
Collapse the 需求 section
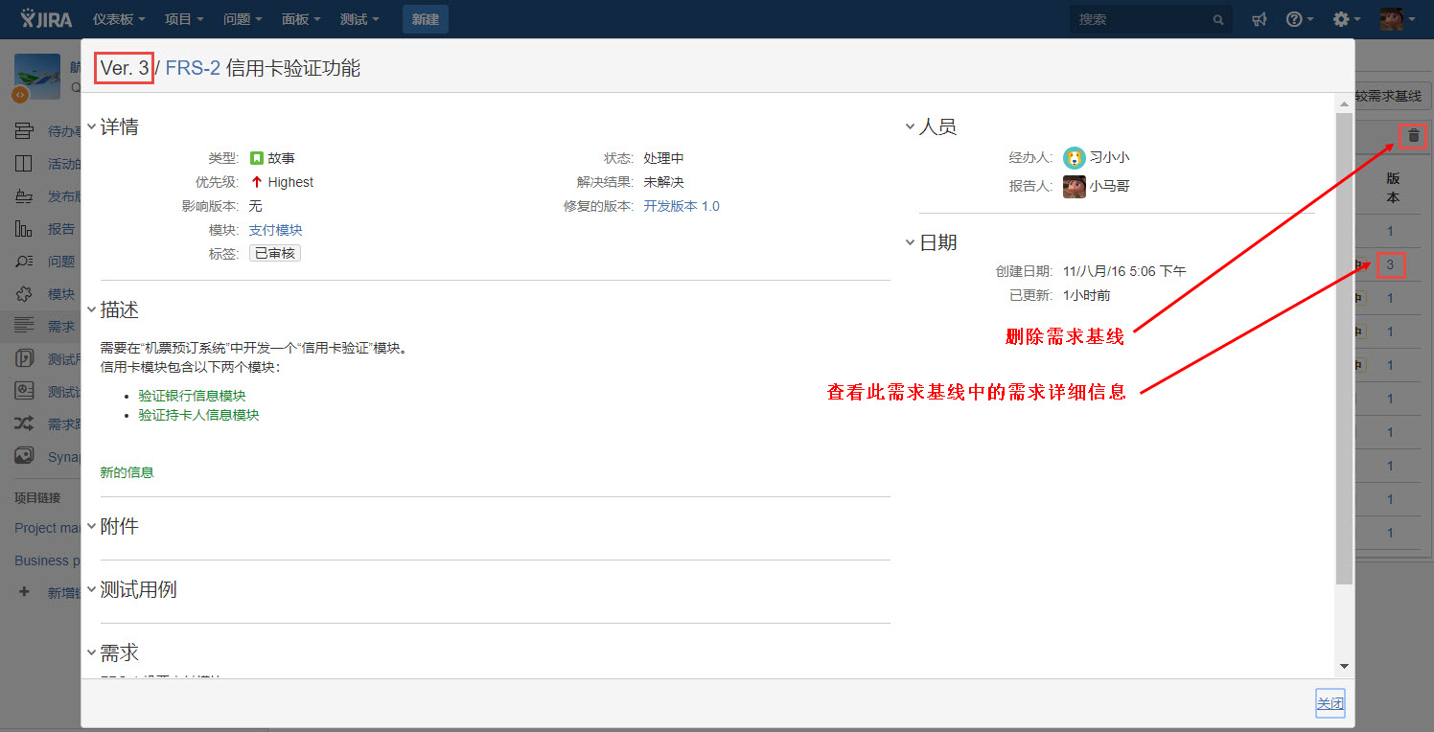91,653
